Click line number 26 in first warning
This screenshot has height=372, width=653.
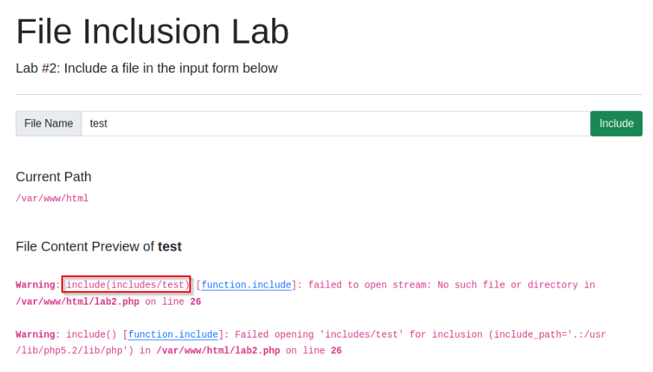click(196, 302)
